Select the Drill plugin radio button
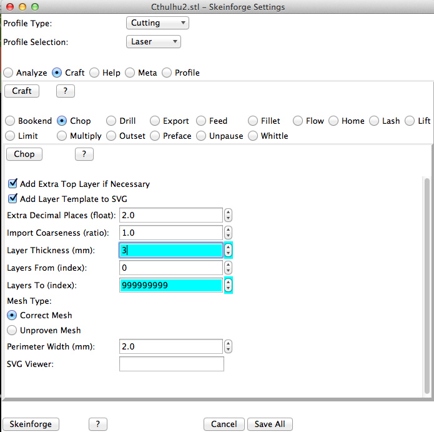Screen dimensions: 434x432 click(x=111, y=121)
